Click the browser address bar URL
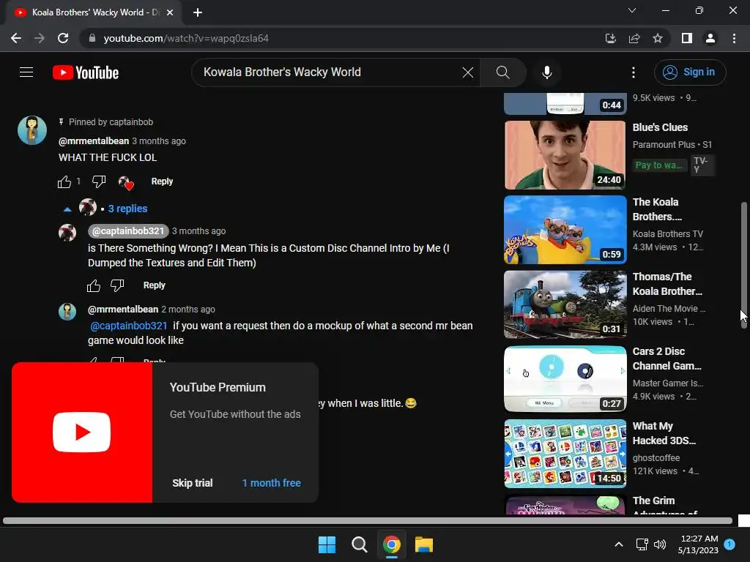The width and height of the screenshot is (750, 562). click(x=186, y=38)
